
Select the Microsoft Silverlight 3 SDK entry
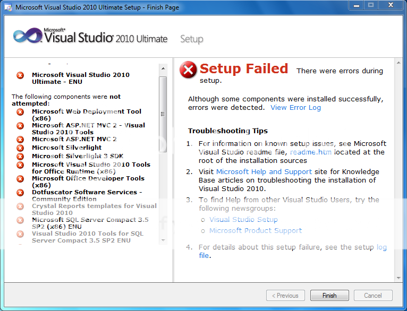tap(78, 156)
